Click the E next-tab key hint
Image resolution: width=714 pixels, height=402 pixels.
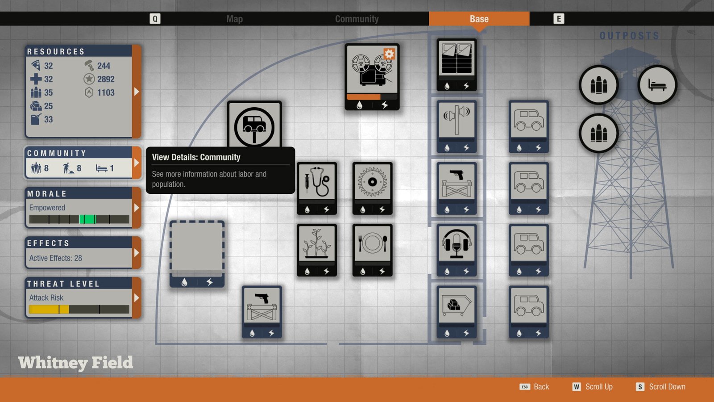[x=559, y=19]
